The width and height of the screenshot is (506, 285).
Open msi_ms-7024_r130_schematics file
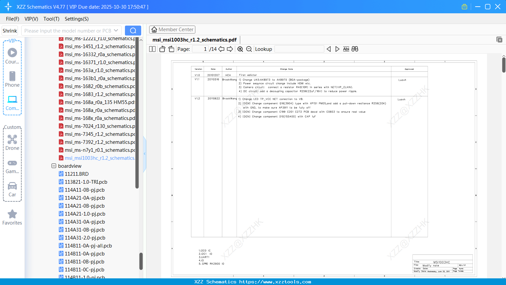(x=97, y=126)
